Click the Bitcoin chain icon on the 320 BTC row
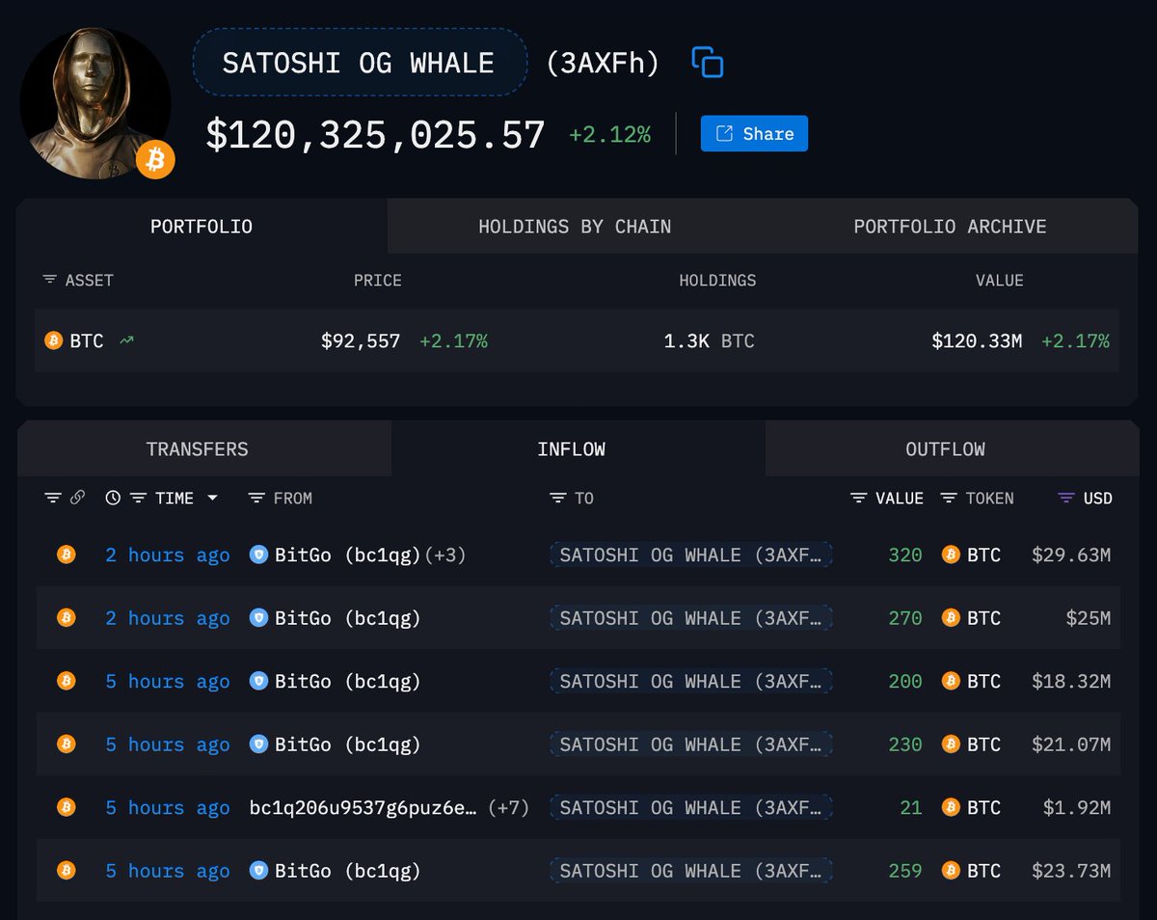The width and height of the screenshot is (1157, 920). tap(66, 555)
